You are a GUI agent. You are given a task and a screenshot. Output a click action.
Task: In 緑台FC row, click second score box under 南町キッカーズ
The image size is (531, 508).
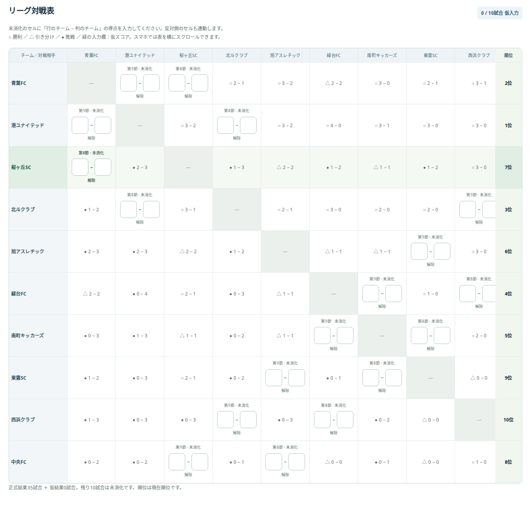[x=393, y=294]
